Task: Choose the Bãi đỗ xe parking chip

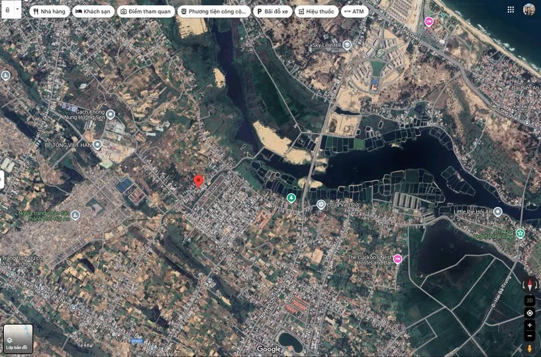Action: pyautogui.click(x=272, y=11)
